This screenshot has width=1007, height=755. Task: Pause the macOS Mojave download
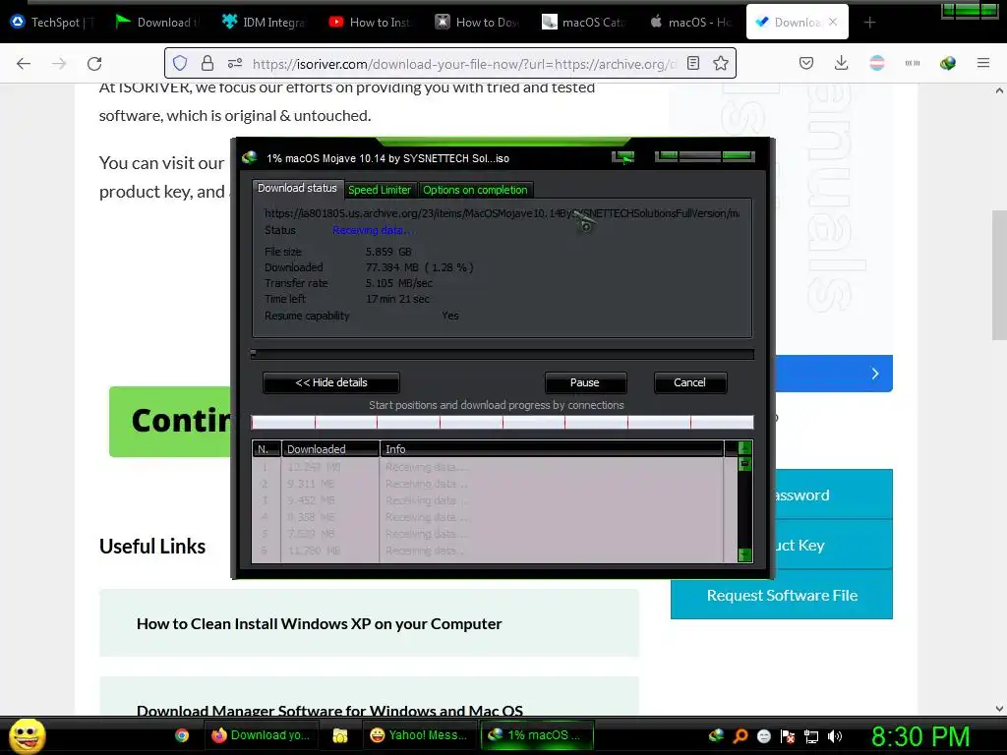click(585, 382)
